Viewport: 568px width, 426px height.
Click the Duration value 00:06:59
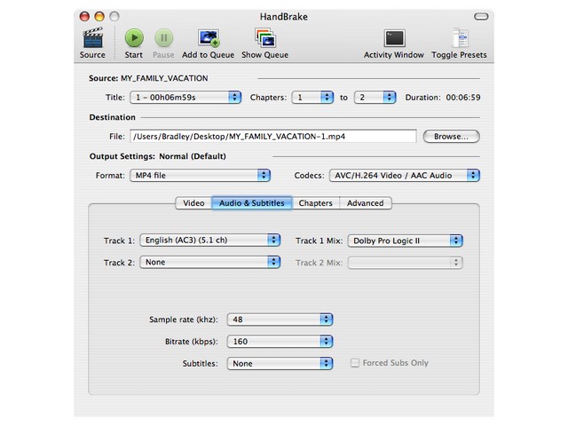(x=463, y=97)
